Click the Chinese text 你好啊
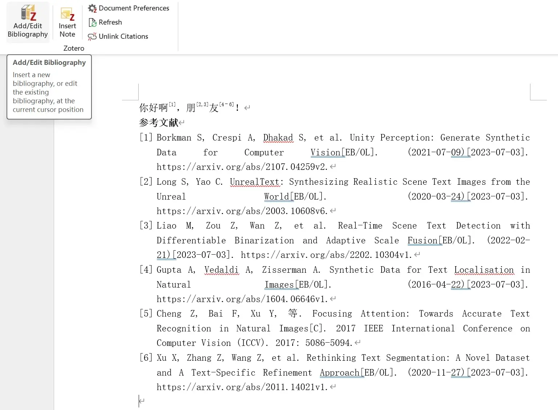The width and height of the screenshot is (558, 410). 154,108
